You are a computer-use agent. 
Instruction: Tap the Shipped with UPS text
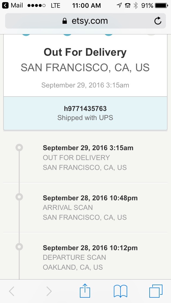(x=85, y=118)
